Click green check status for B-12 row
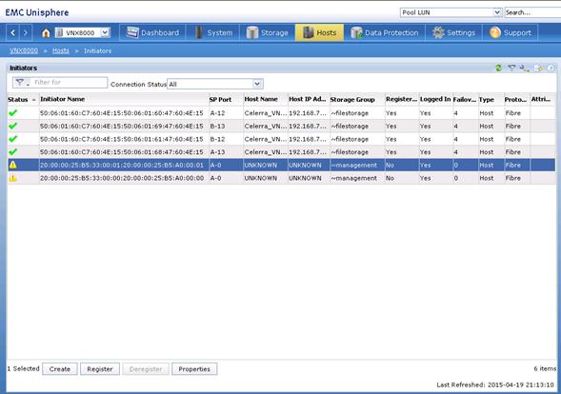The height and width of the screenshot is (394, 561). tap(13, 139)
